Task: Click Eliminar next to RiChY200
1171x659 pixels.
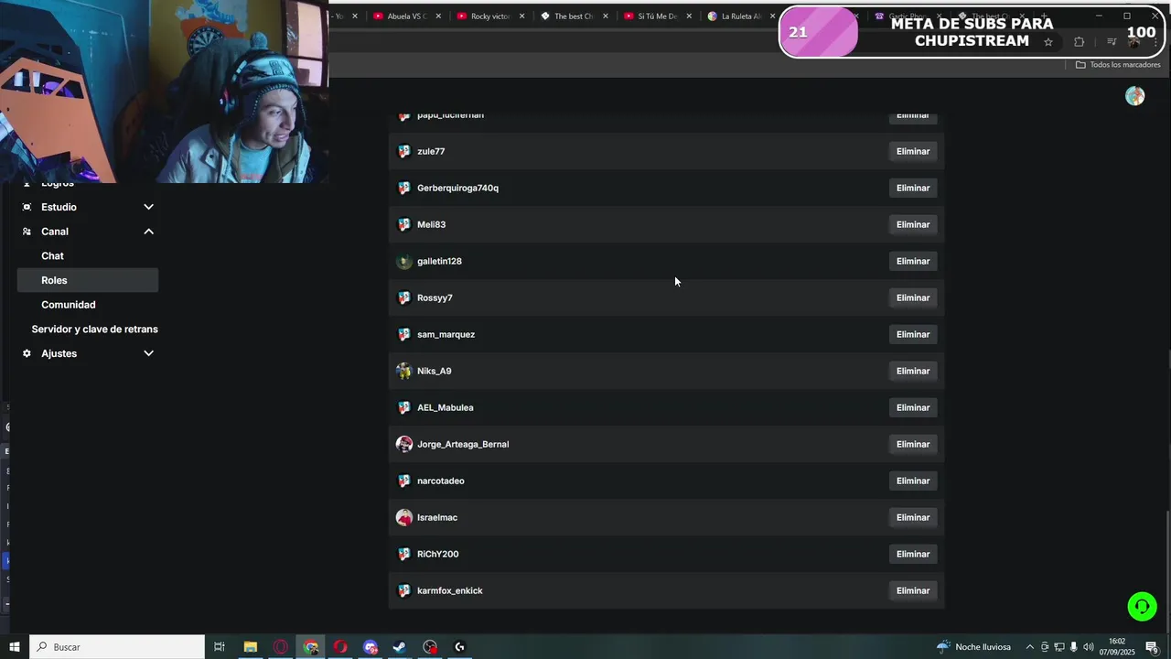Action: pyautogui.click(x=913, y=554)
